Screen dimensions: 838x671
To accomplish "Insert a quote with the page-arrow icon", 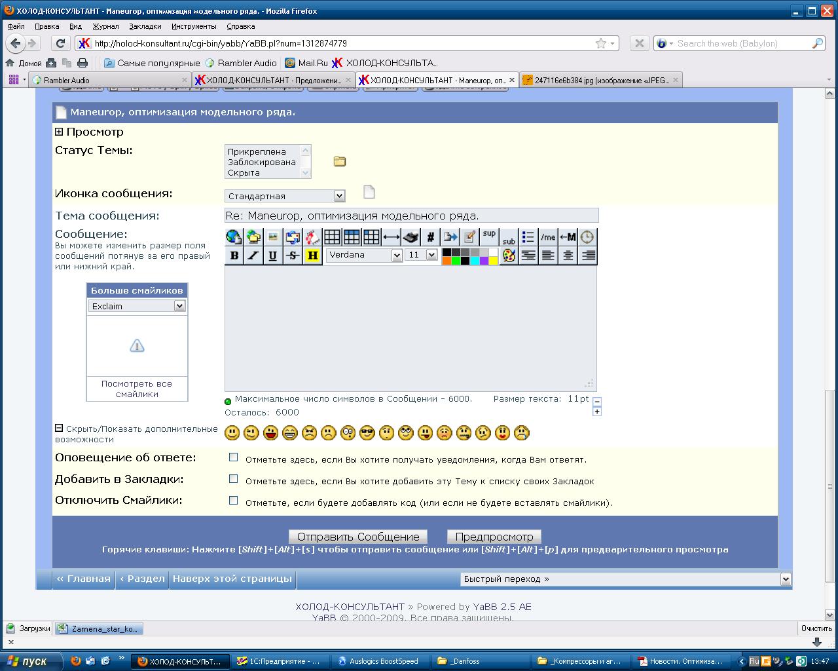I will click(x=450, y=237).
